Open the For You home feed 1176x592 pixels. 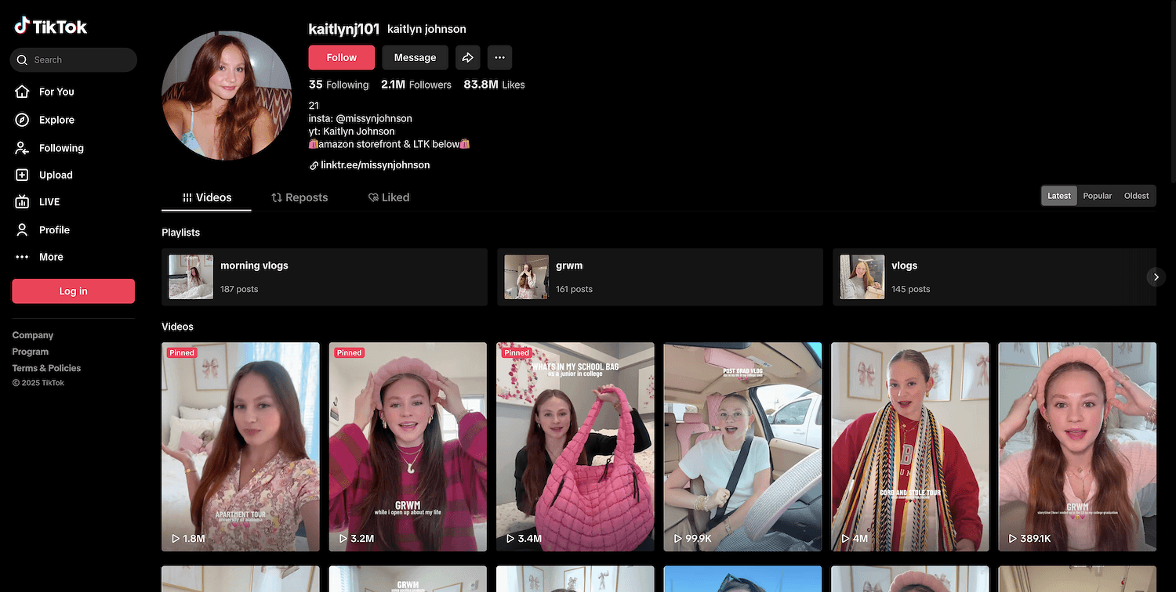pyautogui.click(x=56, y=92)
